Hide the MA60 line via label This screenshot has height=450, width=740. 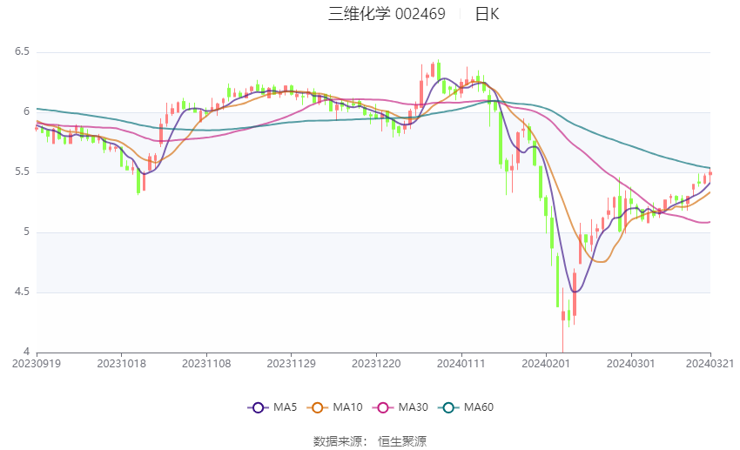click(479, 407)
